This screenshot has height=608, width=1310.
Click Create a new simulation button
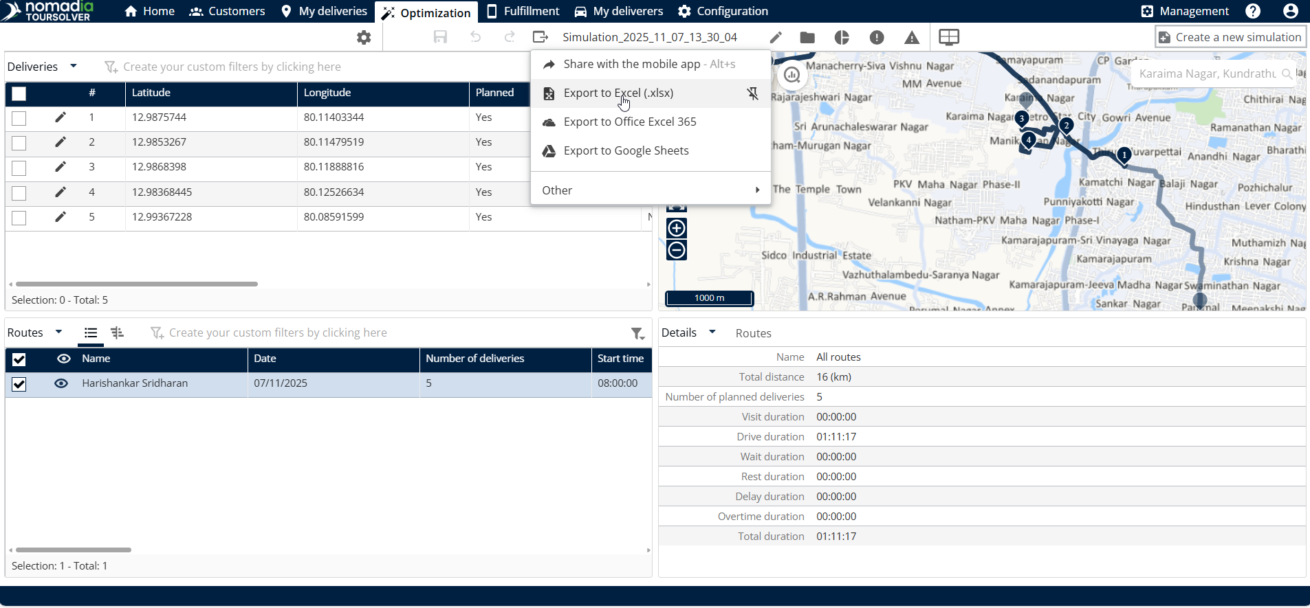1230,37
